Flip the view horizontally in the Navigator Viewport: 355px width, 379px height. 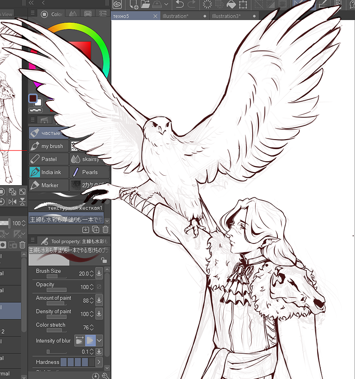pyautogui.click(x=12, y=201)
